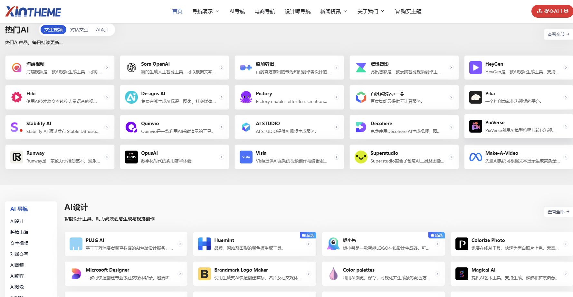Click the 百度智能云 hexagon icon
The height and width of the screenshot is (297, 573).
[x=361, y=97]
